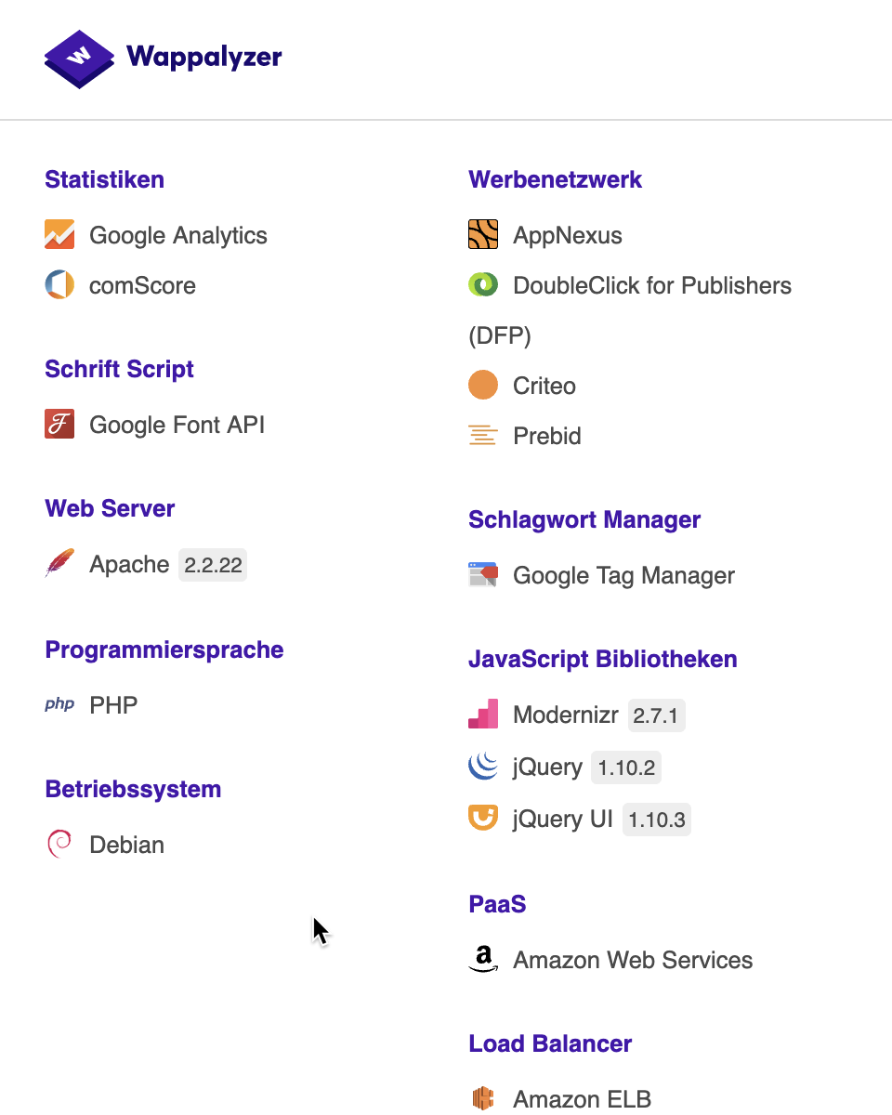Viewport: 892px width, 1115px height.
Task: Click the PHP logo icon
Action: 59,705
